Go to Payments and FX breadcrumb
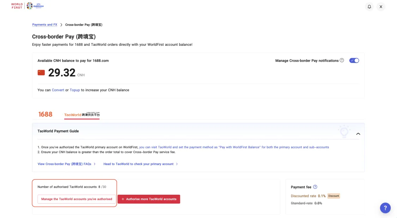Screen dimensions: 397x218 coord(44,25)
